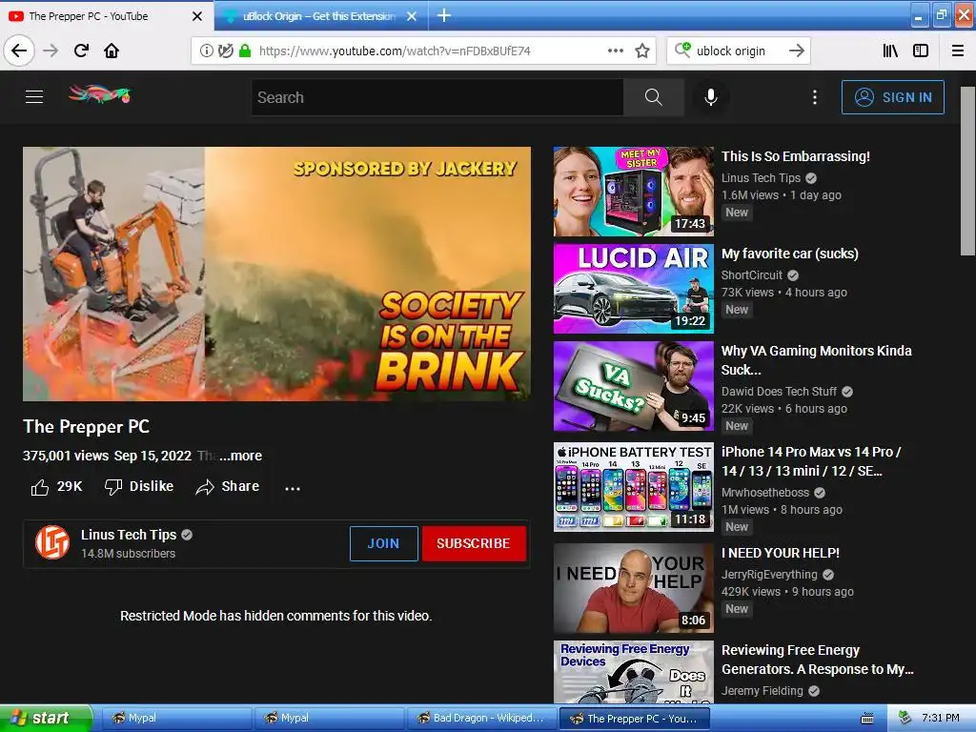Click the iPhone Battery Test thumbnail
976x732 pixels.
(x=634, y=487)
